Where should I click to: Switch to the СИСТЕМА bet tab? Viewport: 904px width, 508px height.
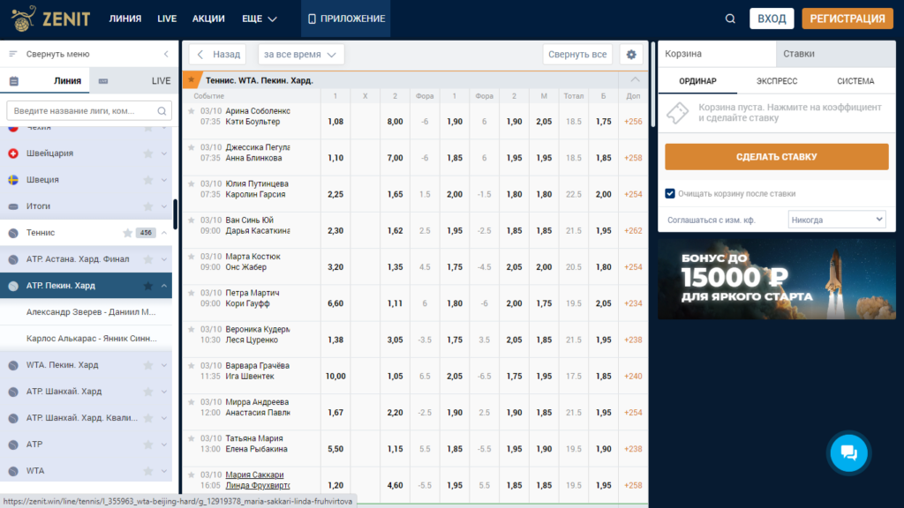click(x=855, y=81)
